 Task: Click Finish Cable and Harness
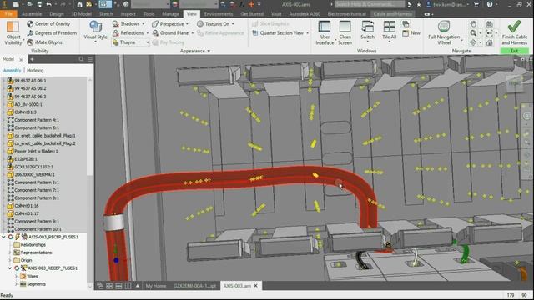(x=514, y=32)
